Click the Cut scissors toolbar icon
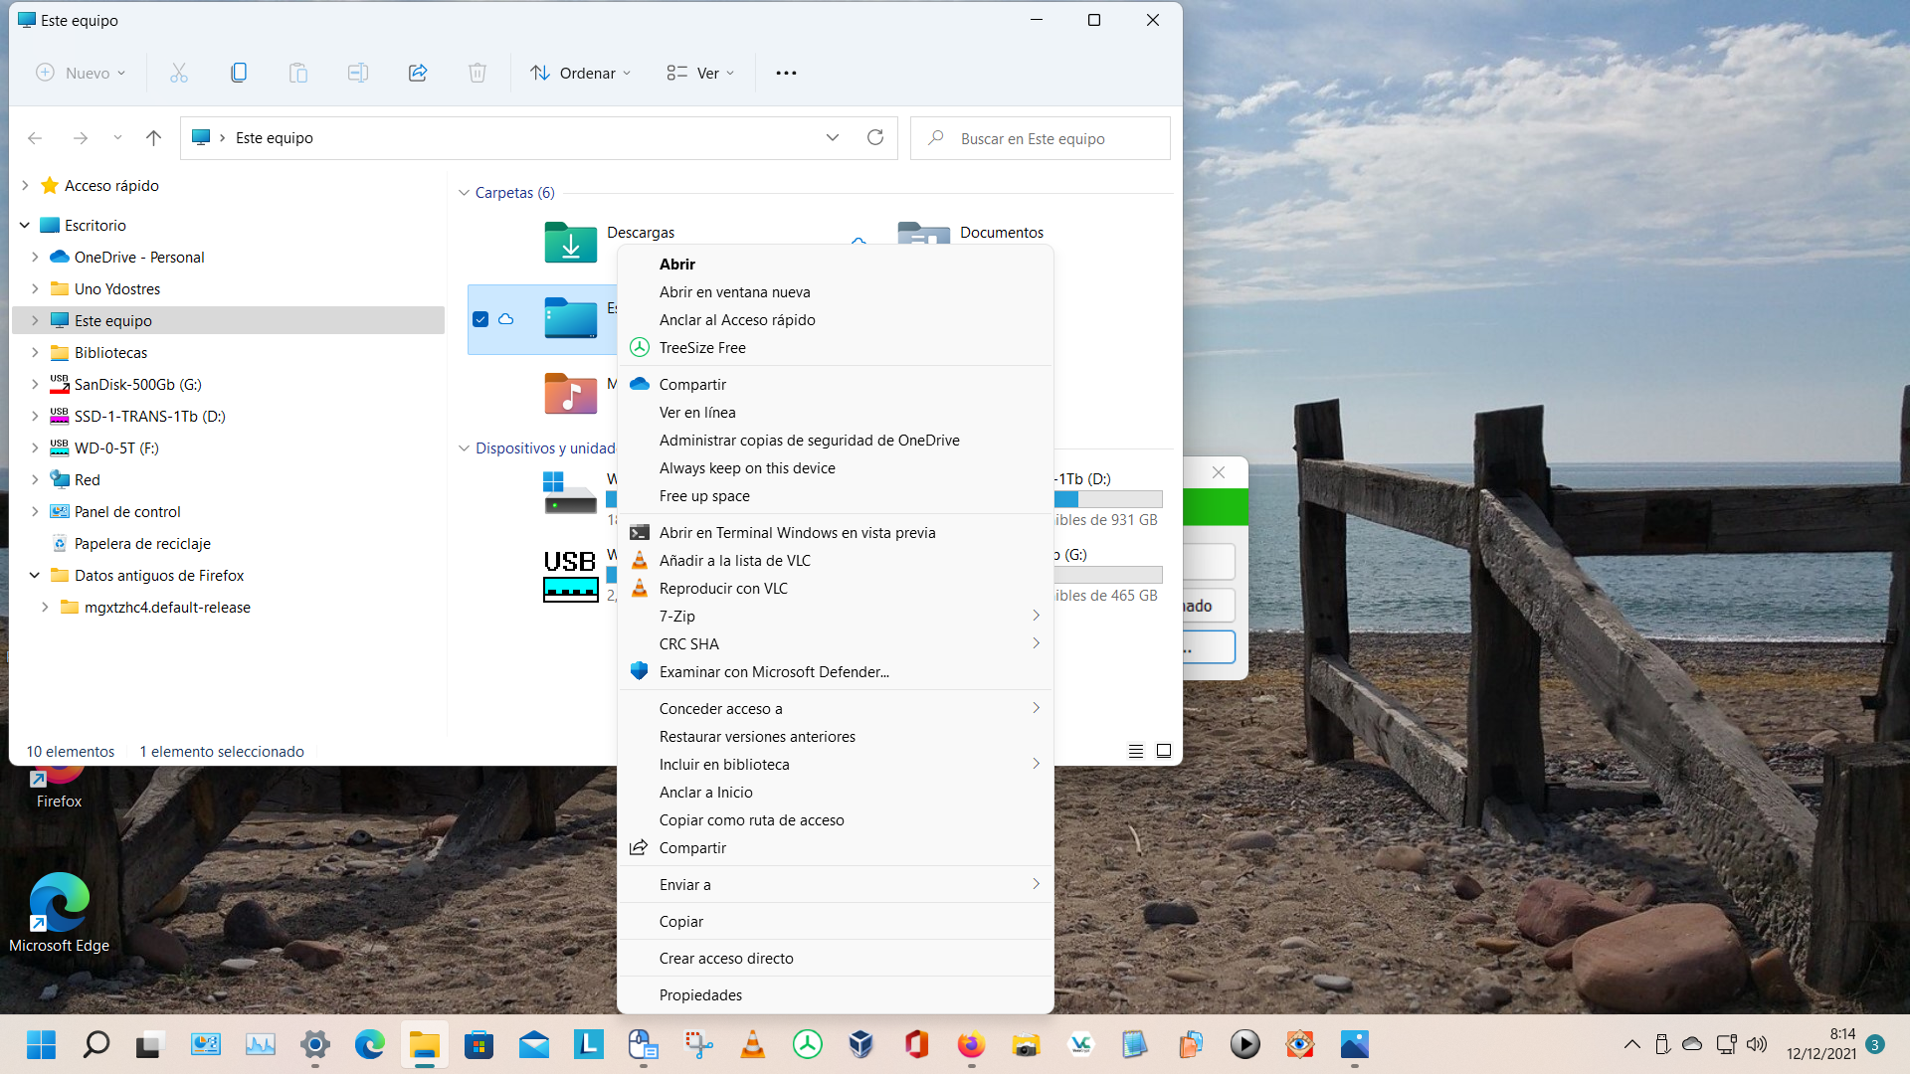Screen dimensions: 1910x1074 pyautogui.click(x=179, y=73)
